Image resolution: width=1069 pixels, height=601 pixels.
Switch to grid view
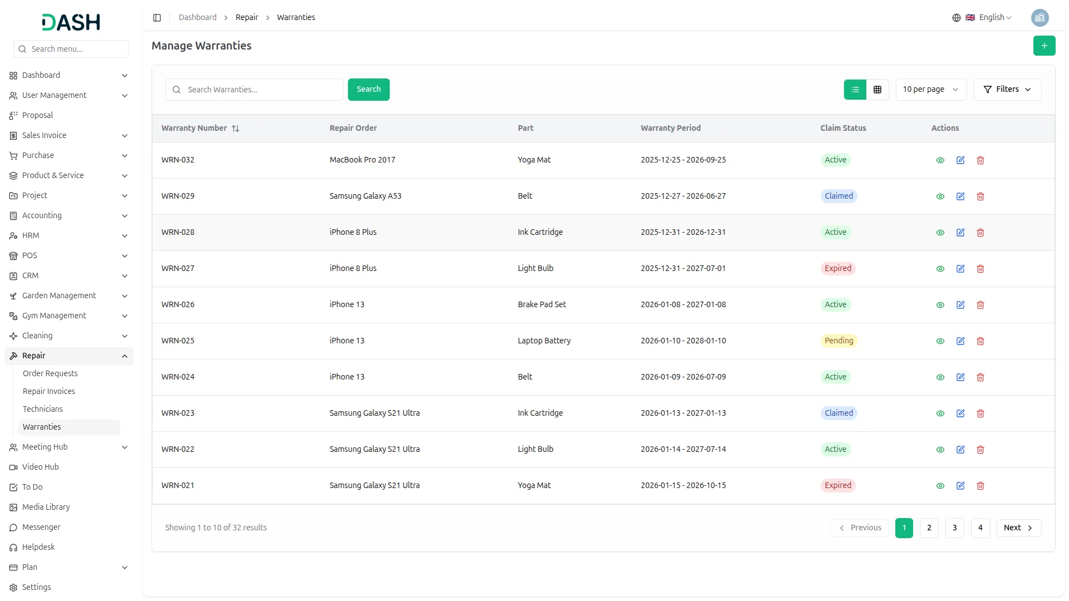(877, 90)
